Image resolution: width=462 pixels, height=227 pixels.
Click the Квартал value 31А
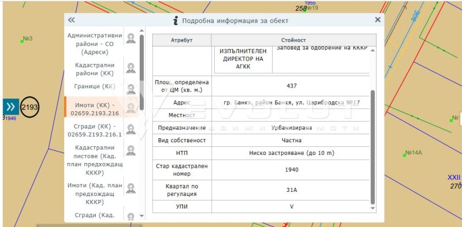[292, 190]
